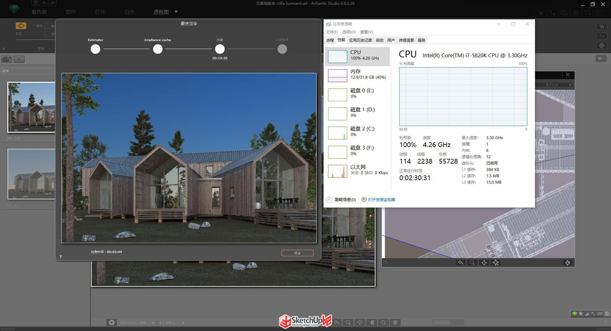Click the Irradiance cache step circle
The width and height of the screenshot is (611, 331).
point(158,49)
